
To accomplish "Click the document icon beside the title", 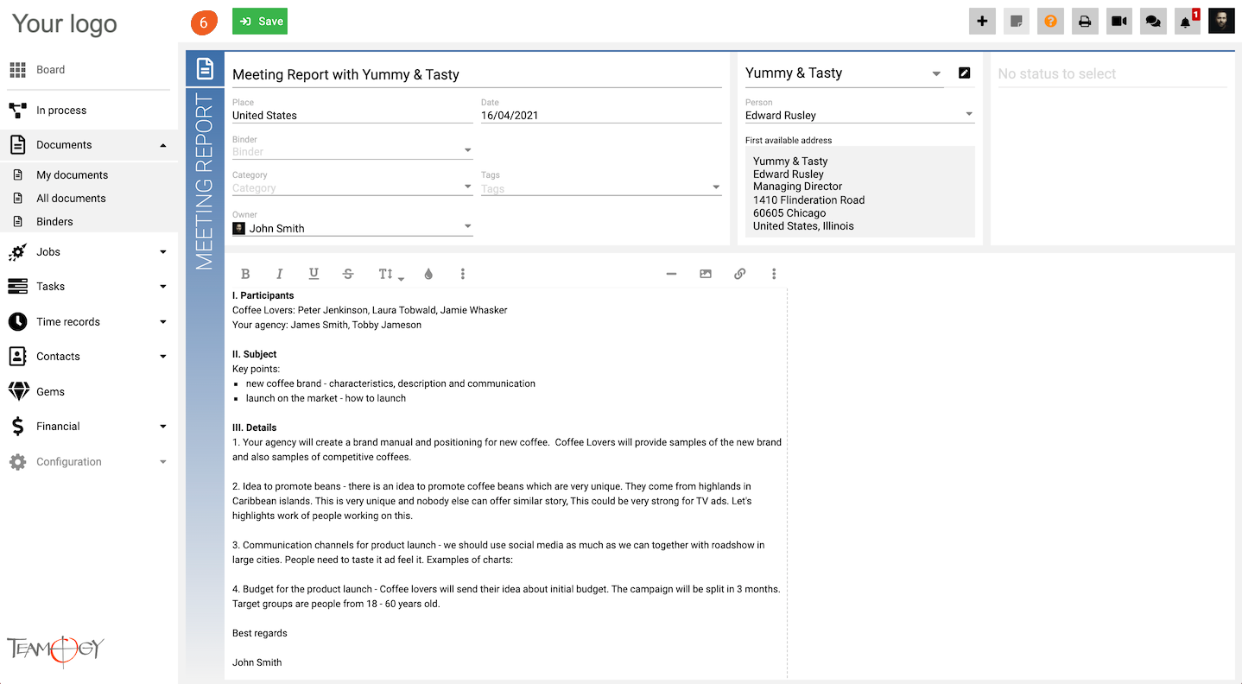I will tap(205, 69).
